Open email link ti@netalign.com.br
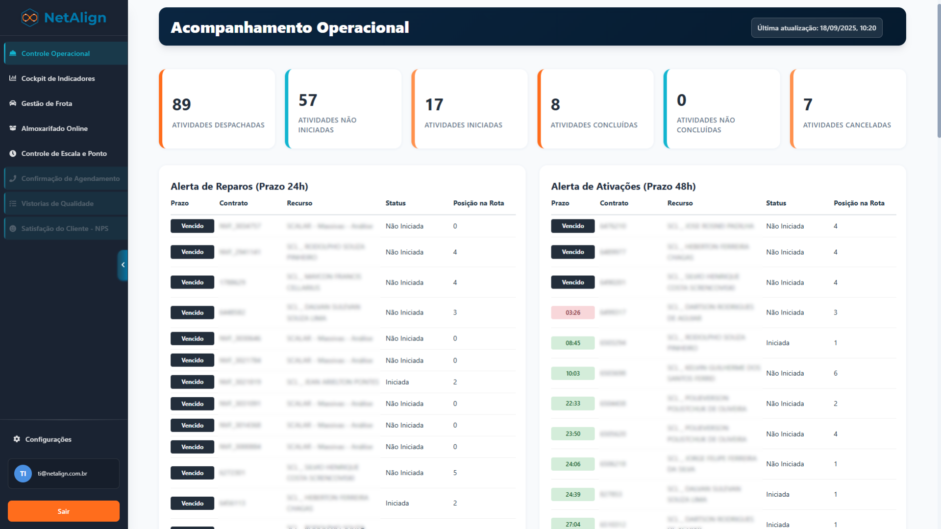The image size is (941, 529). coord(63,474)
